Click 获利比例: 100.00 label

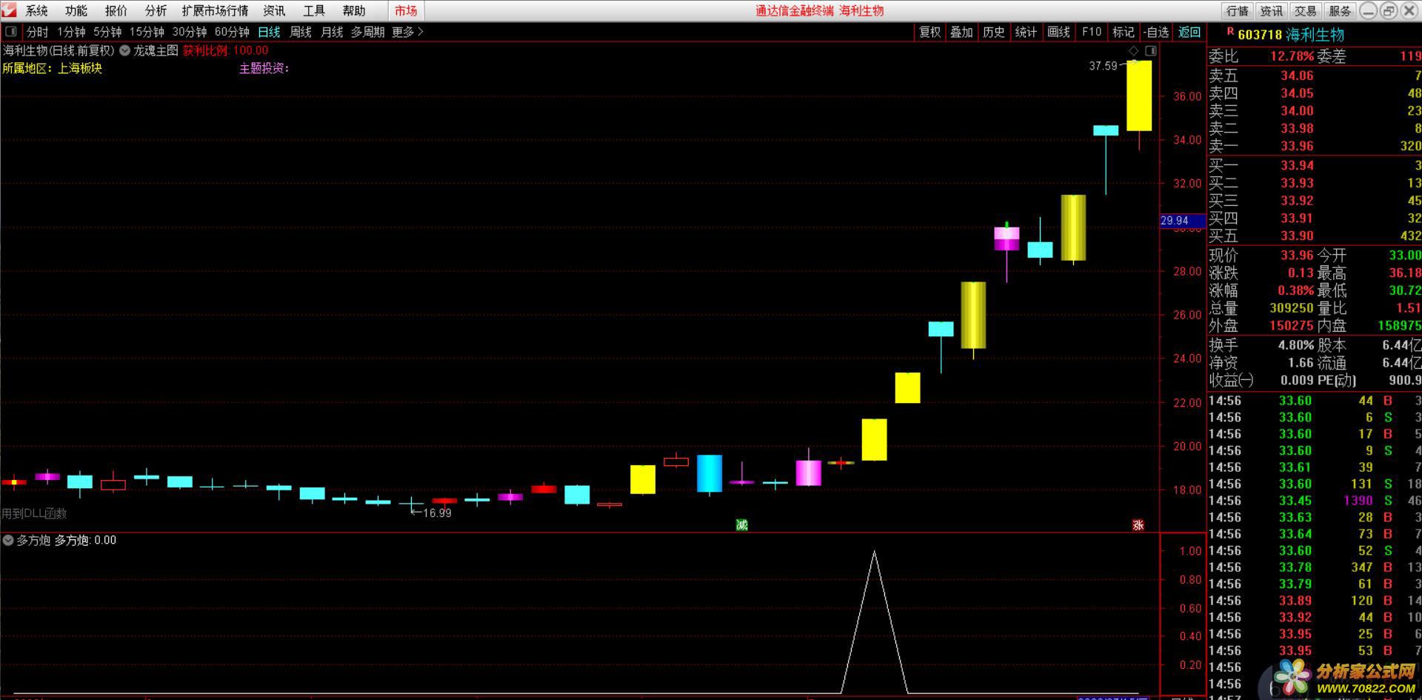226,50
